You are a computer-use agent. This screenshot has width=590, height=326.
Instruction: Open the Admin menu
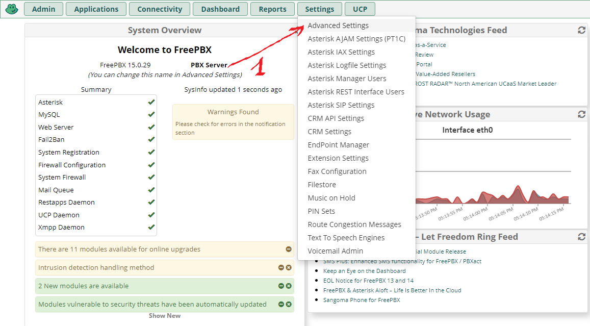tap(44, 9)
